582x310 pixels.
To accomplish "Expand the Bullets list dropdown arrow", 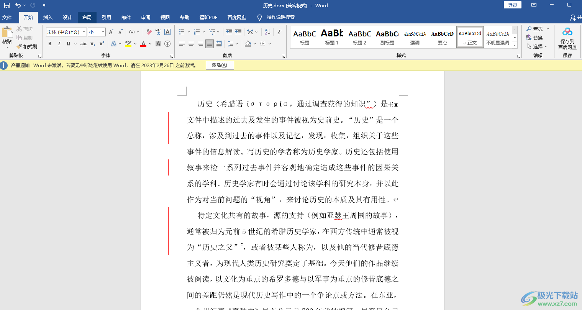I will [x=188, y=32].
